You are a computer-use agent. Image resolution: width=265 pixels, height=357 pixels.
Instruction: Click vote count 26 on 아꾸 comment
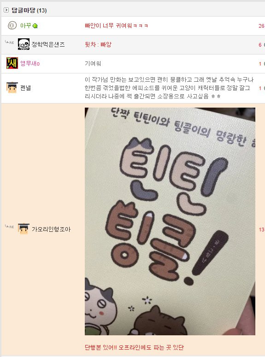(x=261, y=26)
